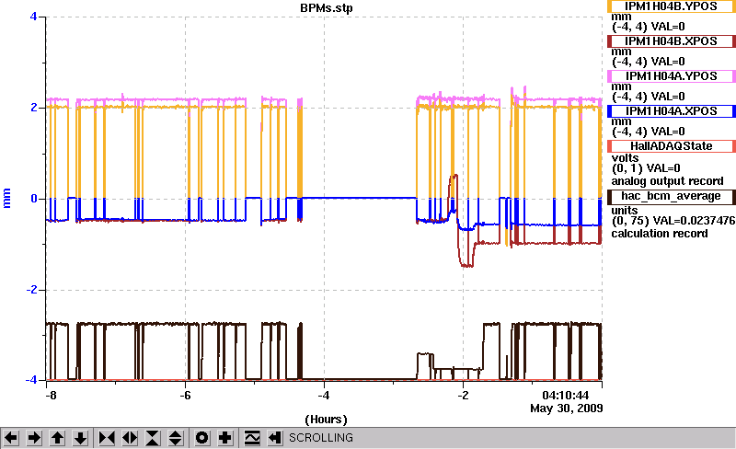This screenshot has width=736, height=449.
Task: Shift the plot up with the up arrow
Action: click(58, 438)
